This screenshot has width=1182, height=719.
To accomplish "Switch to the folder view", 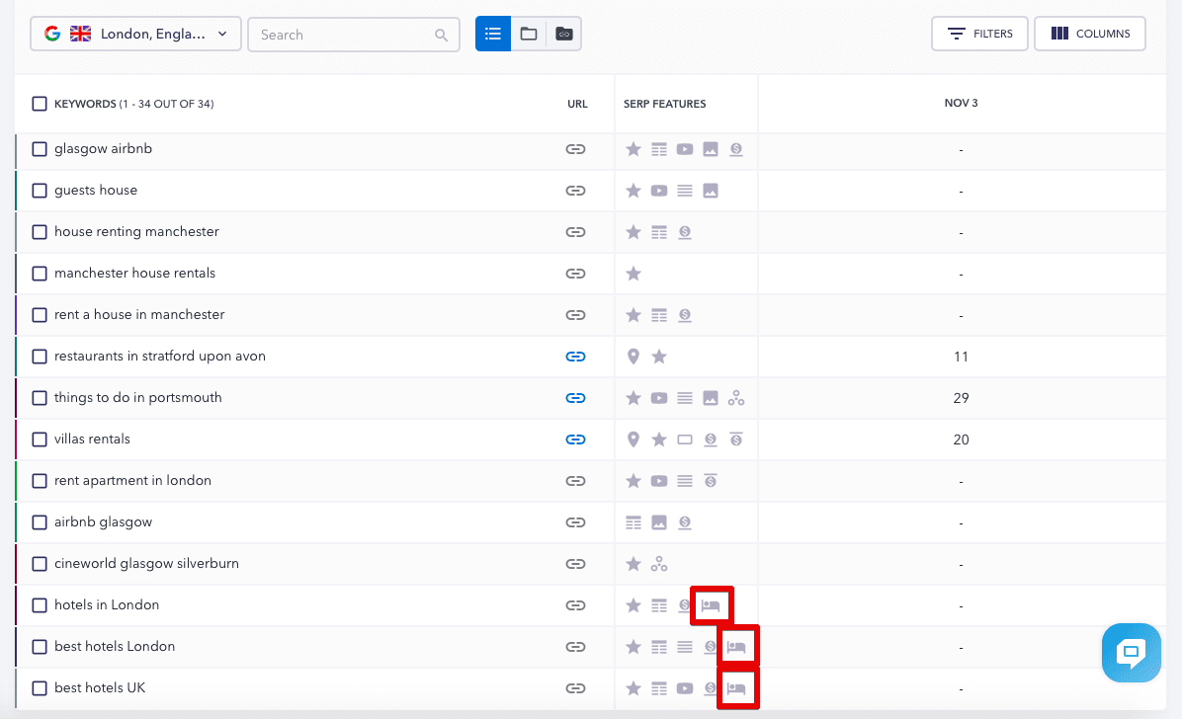I will click(x=529, y=34).
